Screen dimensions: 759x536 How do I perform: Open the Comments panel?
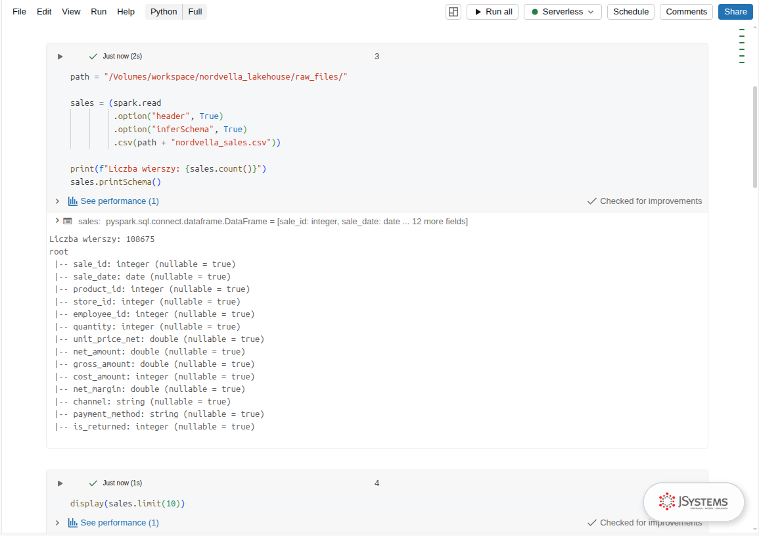tap(687, 12)
